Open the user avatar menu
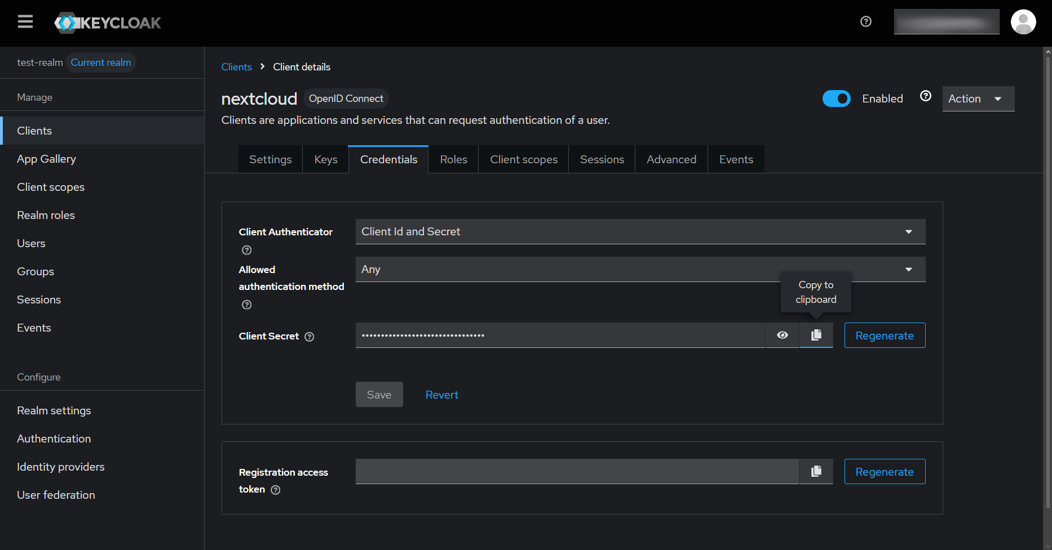The image size is (1052, 550). tap(1023, 22)
